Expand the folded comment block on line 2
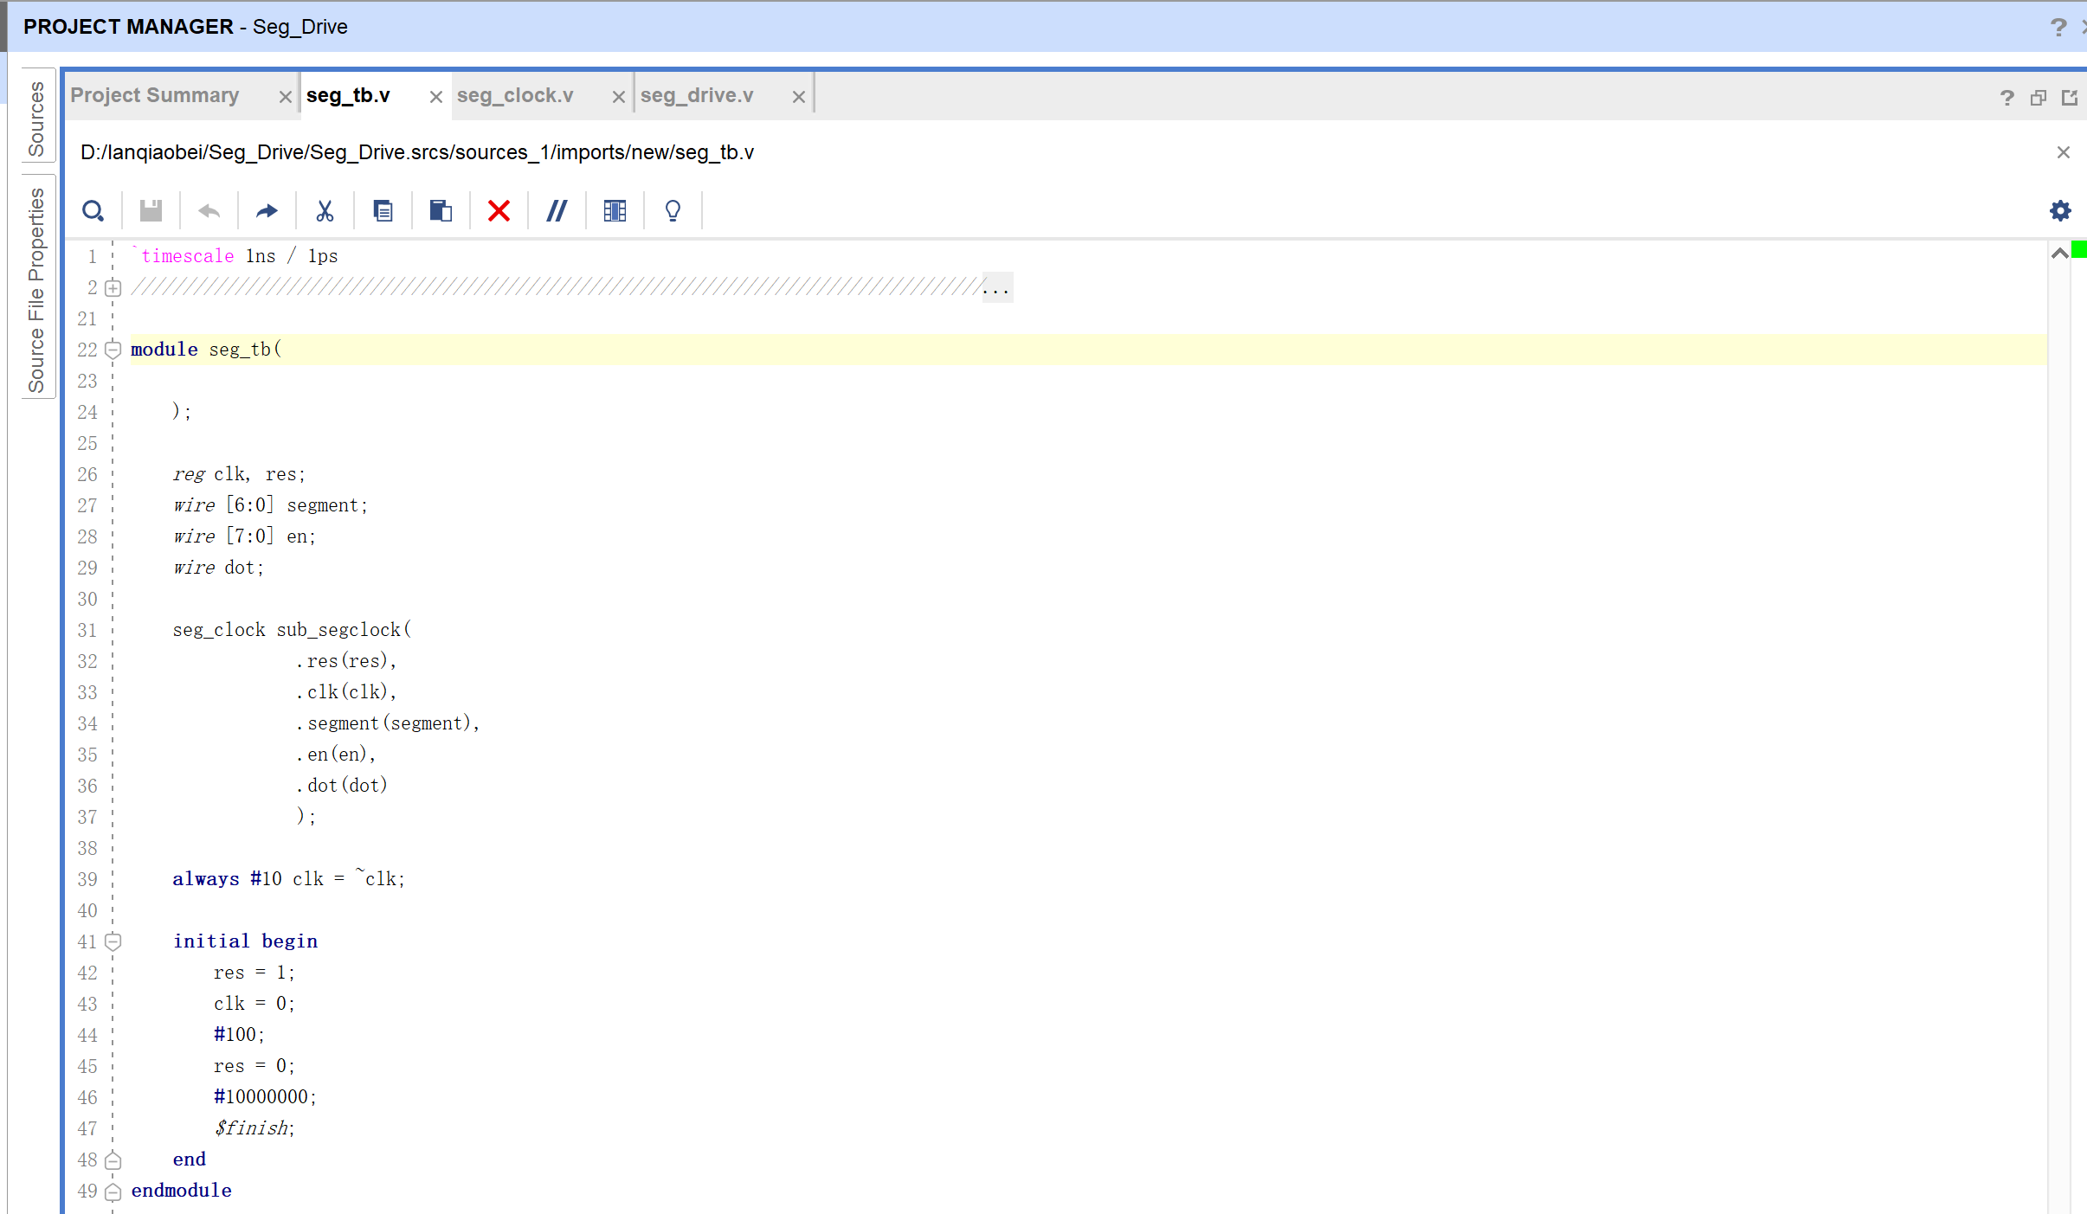The width and height of the screenshot is (2087, 1214). (x=113, y=288)
